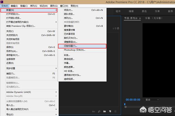175x116 pixels.
Task: Click the New Item icon in Project panel
Action: (x=110, y=111)
